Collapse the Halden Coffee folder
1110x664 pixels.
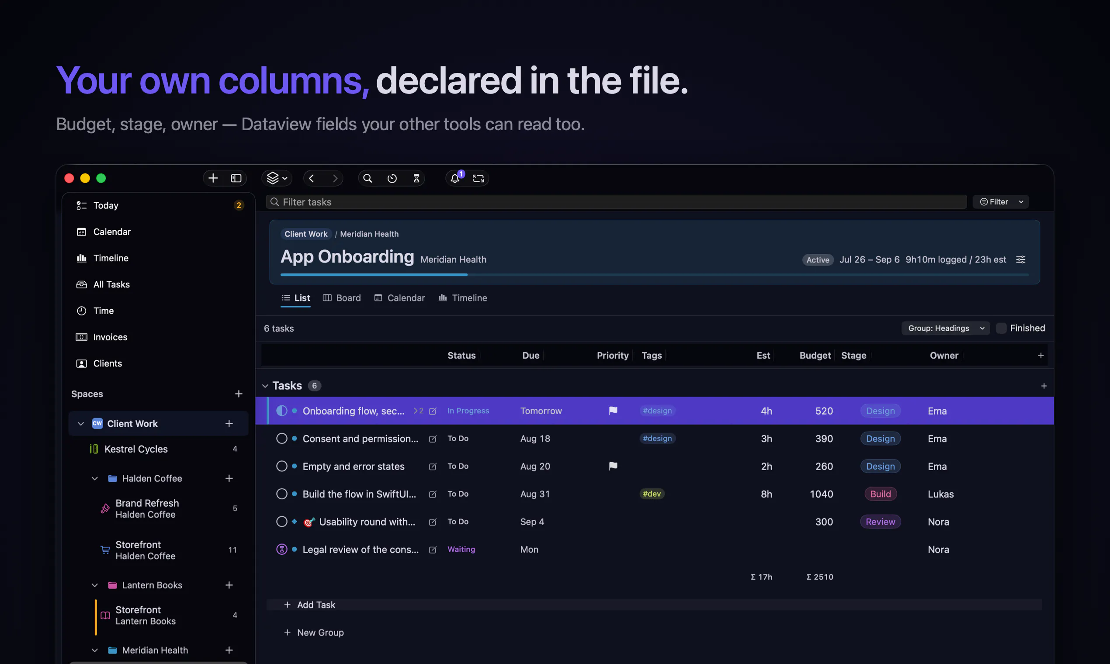click(95, 478)
